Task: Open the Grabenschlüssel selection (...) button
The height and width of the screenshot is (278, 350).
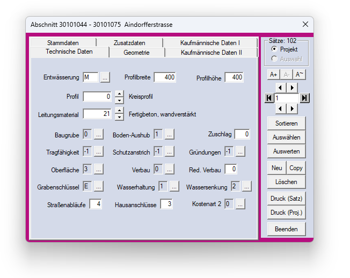Action: [x=99, y=187]
